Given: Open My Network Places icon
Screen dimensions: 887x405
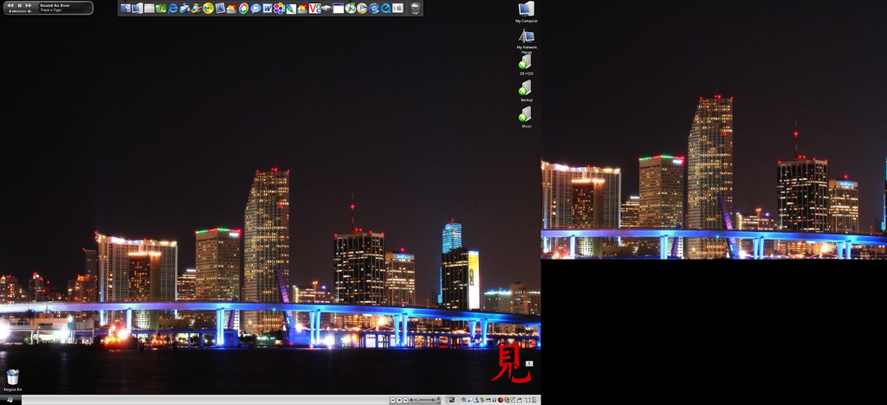Looking at the screenshot, I should [x=526, y=36].
